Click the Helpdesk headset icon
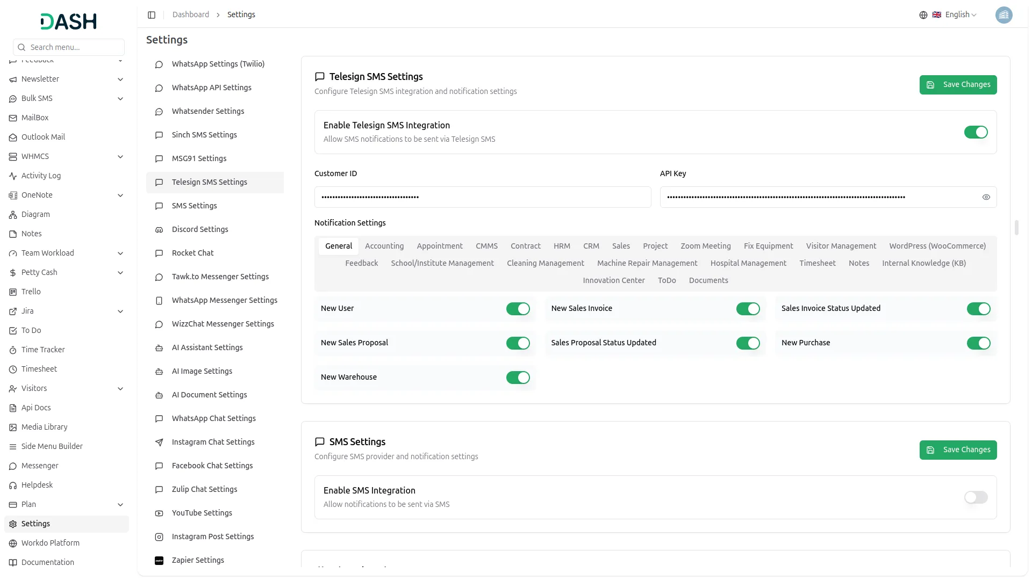 (x=13, y=485)
